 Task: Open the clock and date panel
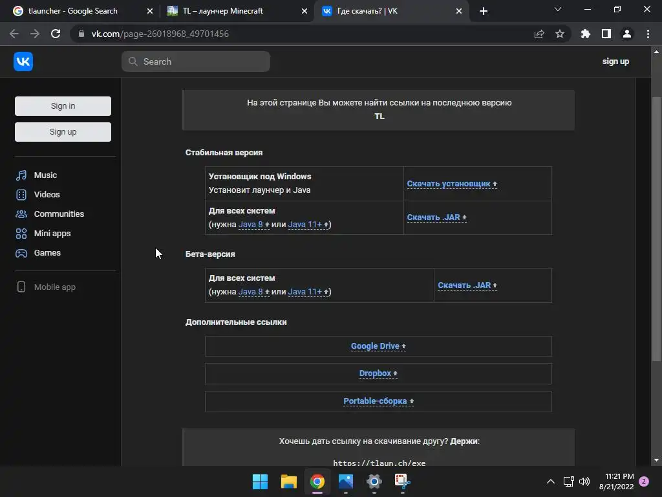616,481
